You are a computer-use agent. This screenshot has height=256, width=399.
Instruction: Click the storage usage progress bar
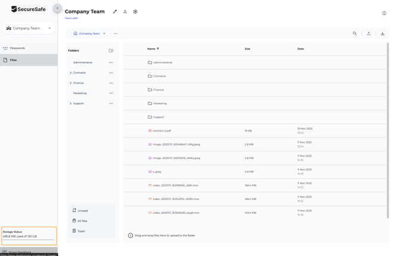(x=28, y=240)
